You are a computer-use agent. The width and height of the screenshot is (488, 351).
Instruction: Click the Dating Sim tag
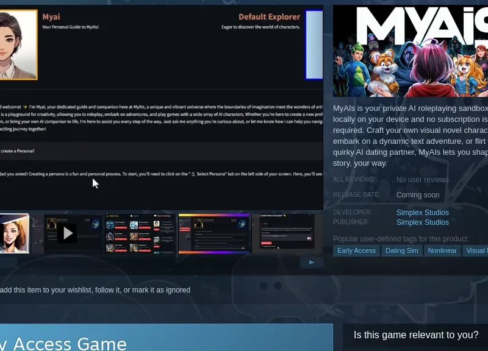click(402, 250)
